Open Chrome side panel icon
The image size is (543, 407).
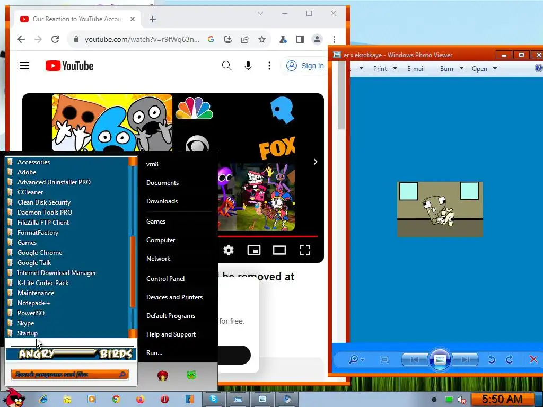pyautogui.click(x=300, y=39)
